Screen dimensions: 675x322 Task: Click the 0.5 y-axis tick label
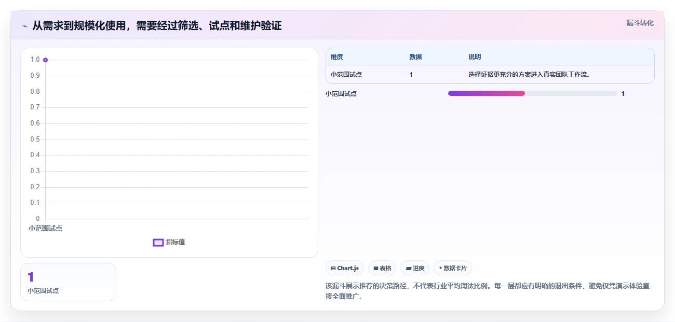pyautogui.click(x=35, y=139)
